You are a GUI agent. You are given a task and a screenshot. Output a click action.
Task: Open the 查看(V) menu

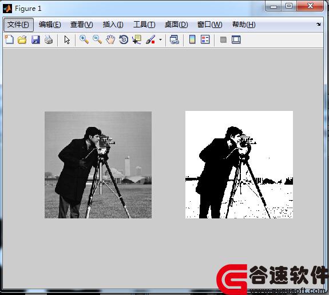[x=82, y=25]
